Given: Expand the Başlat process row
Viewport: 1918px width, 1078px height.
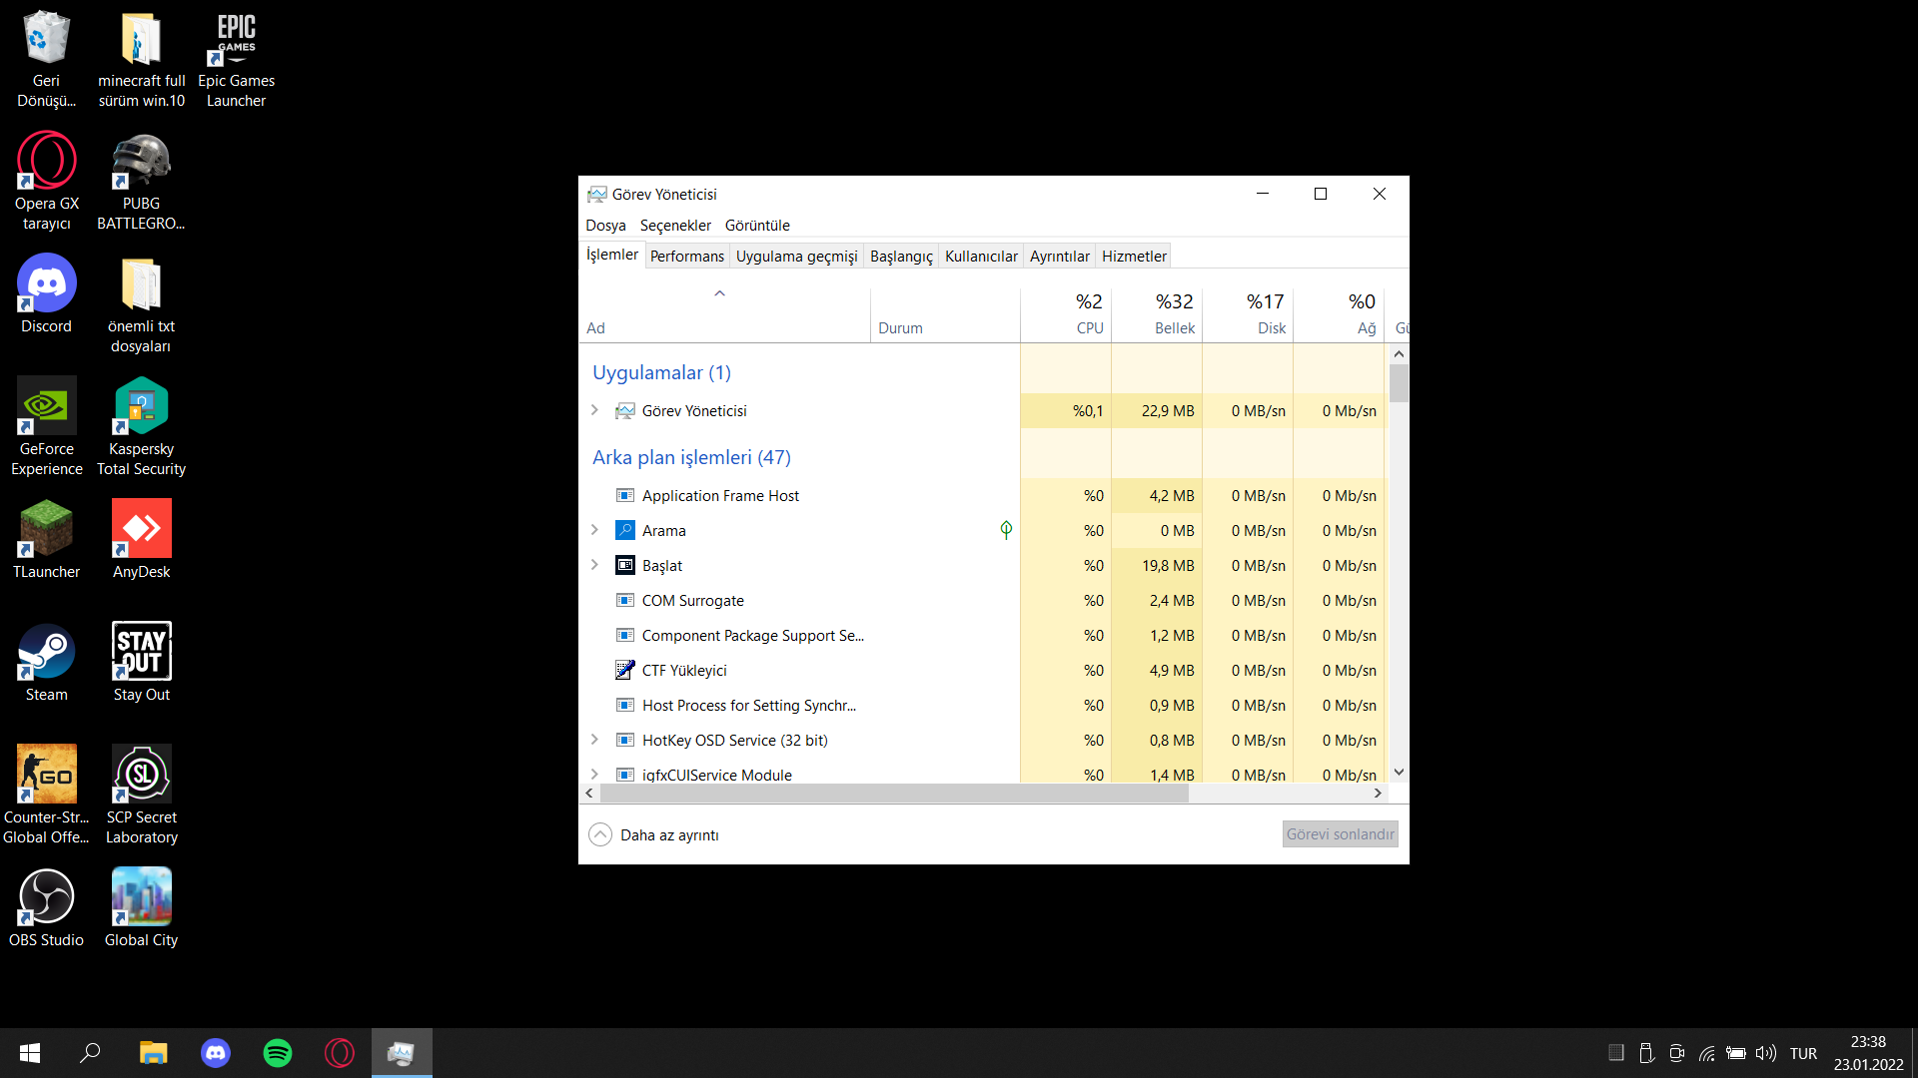Looking at the screenshot, I should tap(594, 565).
